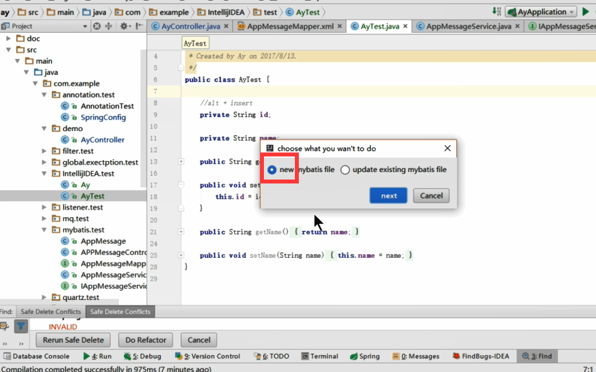Close the AyTest.java tab

coord(405,26)
